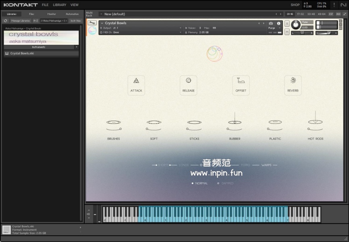Select the DAMPED radio option
The width and height of the screenshot is (349, 242).
tap(225, 183)
